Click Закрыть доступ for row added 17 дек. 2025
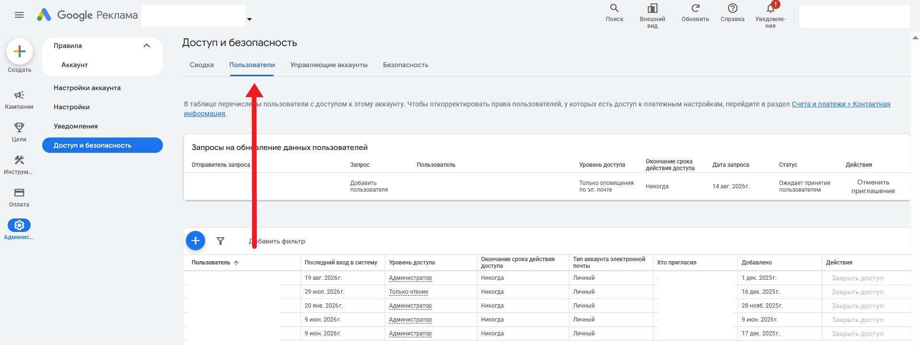This screenshot has width=920, height=345. (x=857, y=333)
